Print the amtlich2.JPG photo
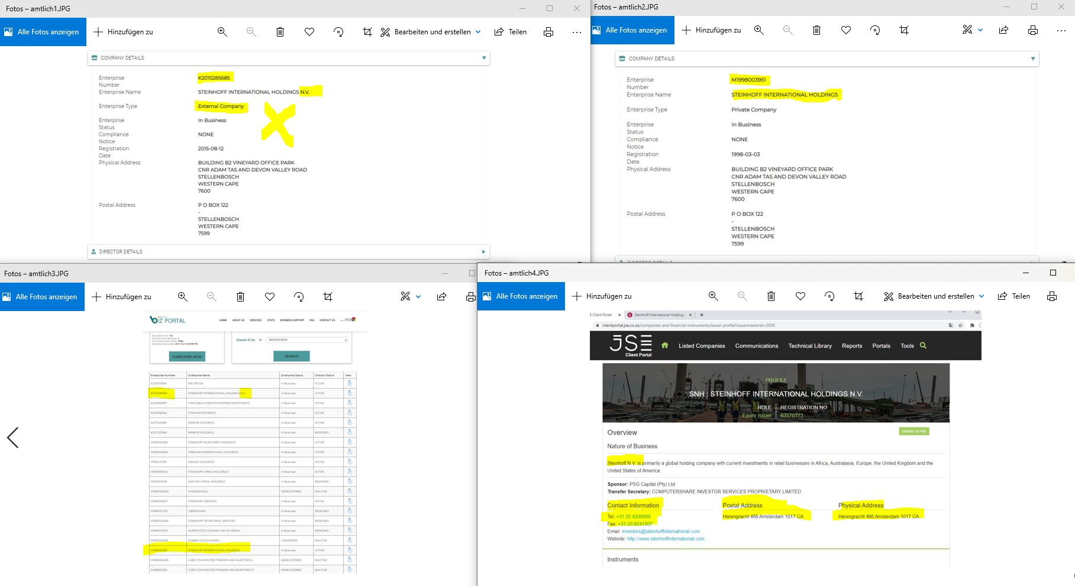The height and width of the screenshot is (586, 1075). (1033, 30)
